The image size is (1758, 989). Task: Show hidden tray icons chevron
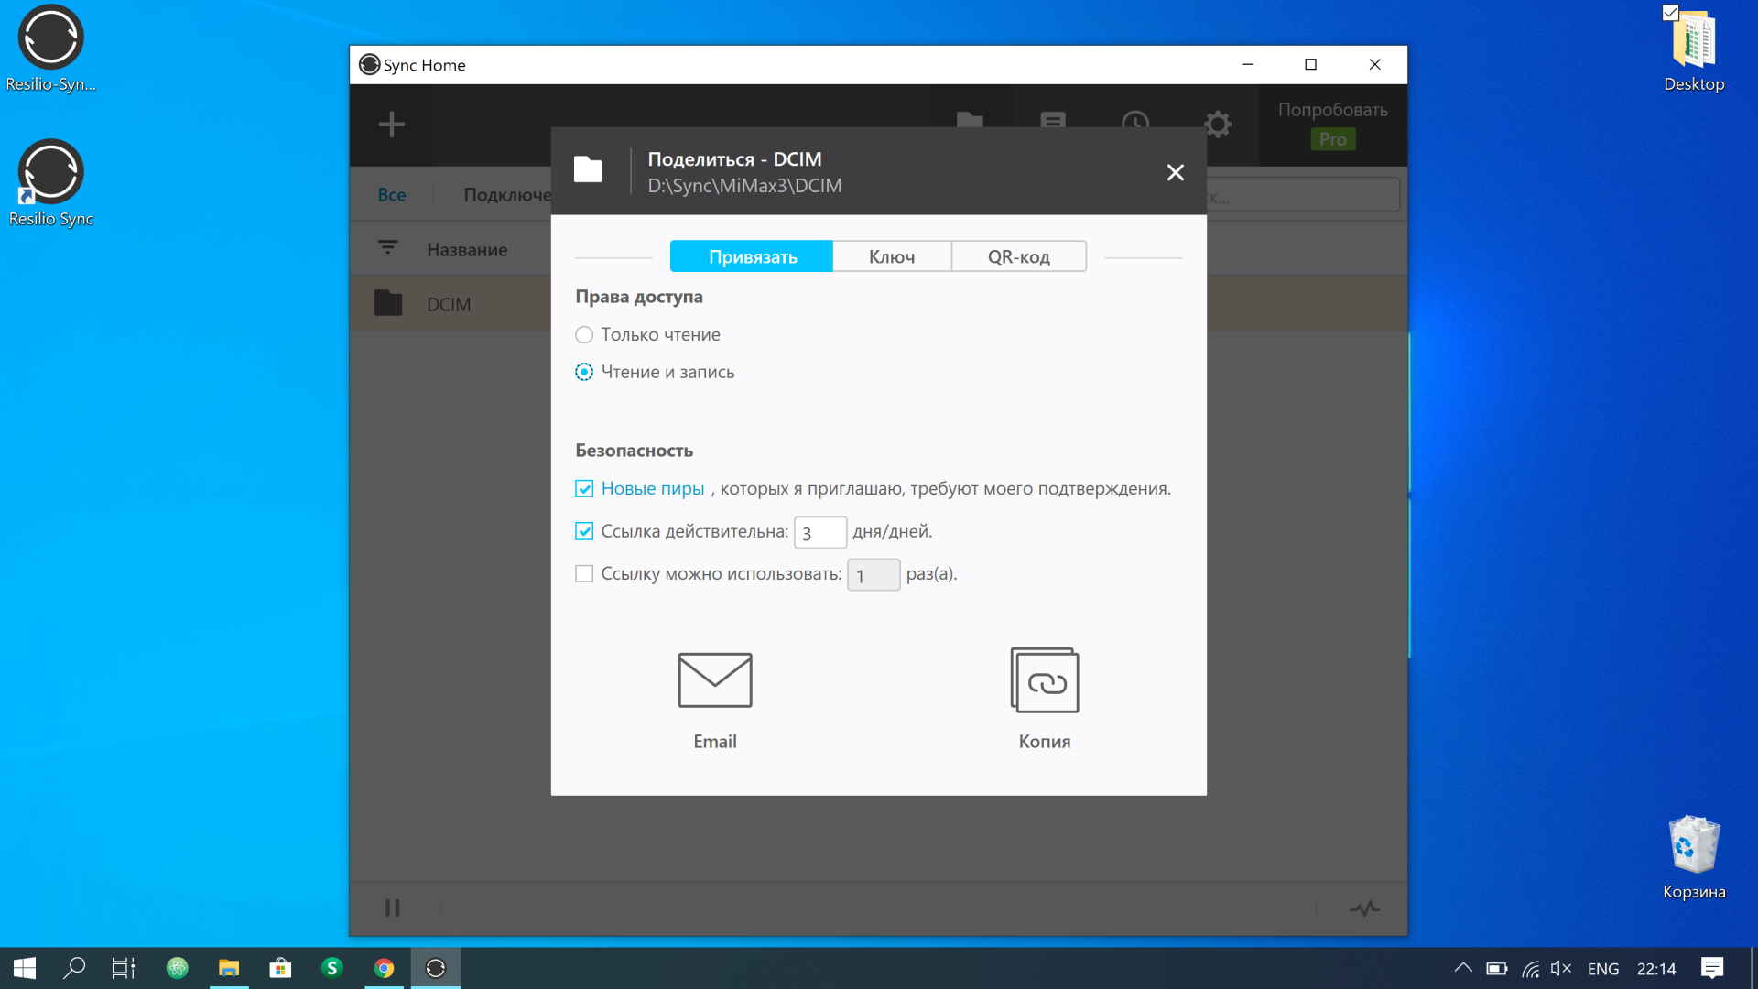click(1463, 968)
